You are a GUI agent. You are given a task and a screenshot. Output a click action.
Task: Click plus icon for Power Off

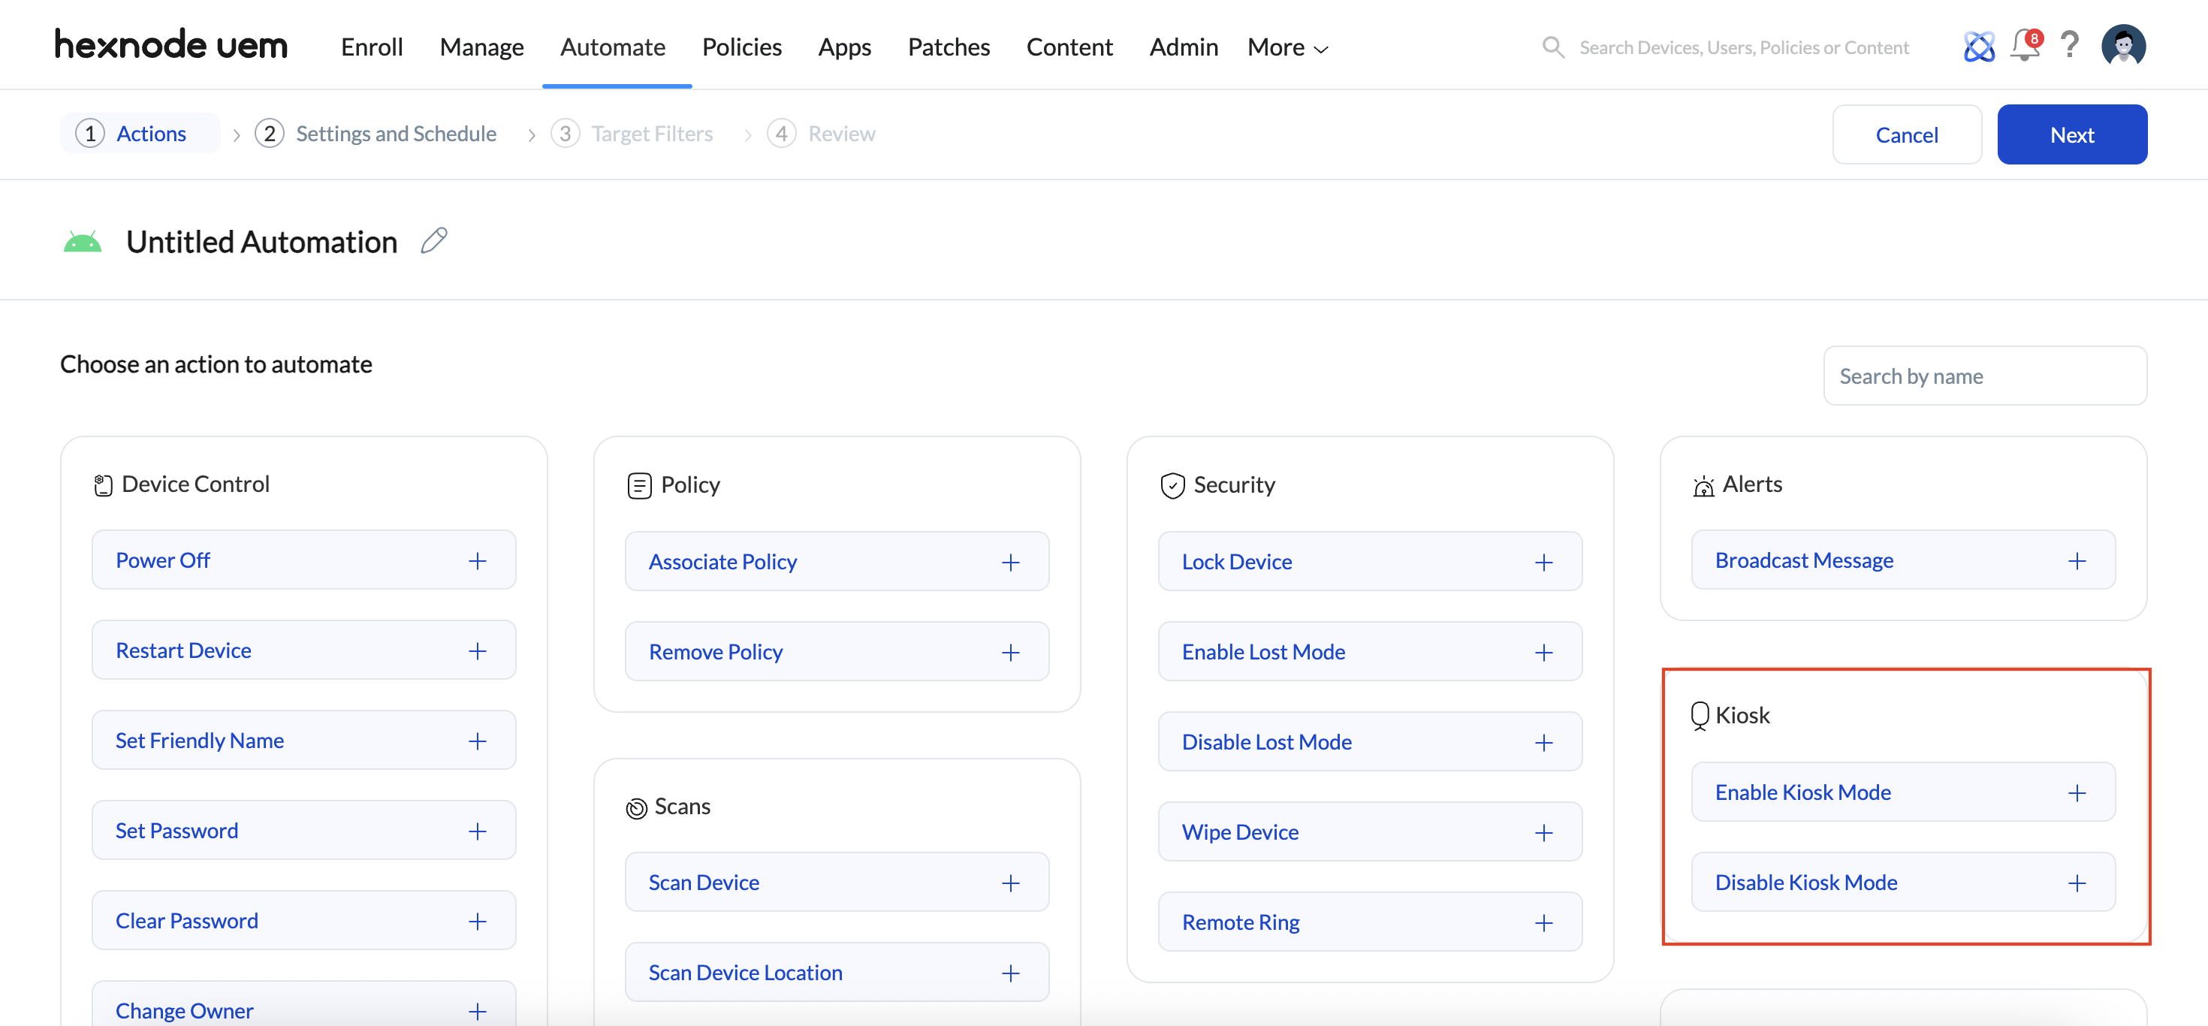[478, 560]
